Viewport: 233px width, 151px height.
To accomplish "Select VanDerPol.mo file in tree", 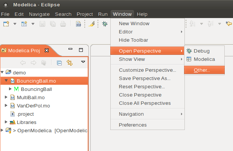I will click(x=33, y=106).
